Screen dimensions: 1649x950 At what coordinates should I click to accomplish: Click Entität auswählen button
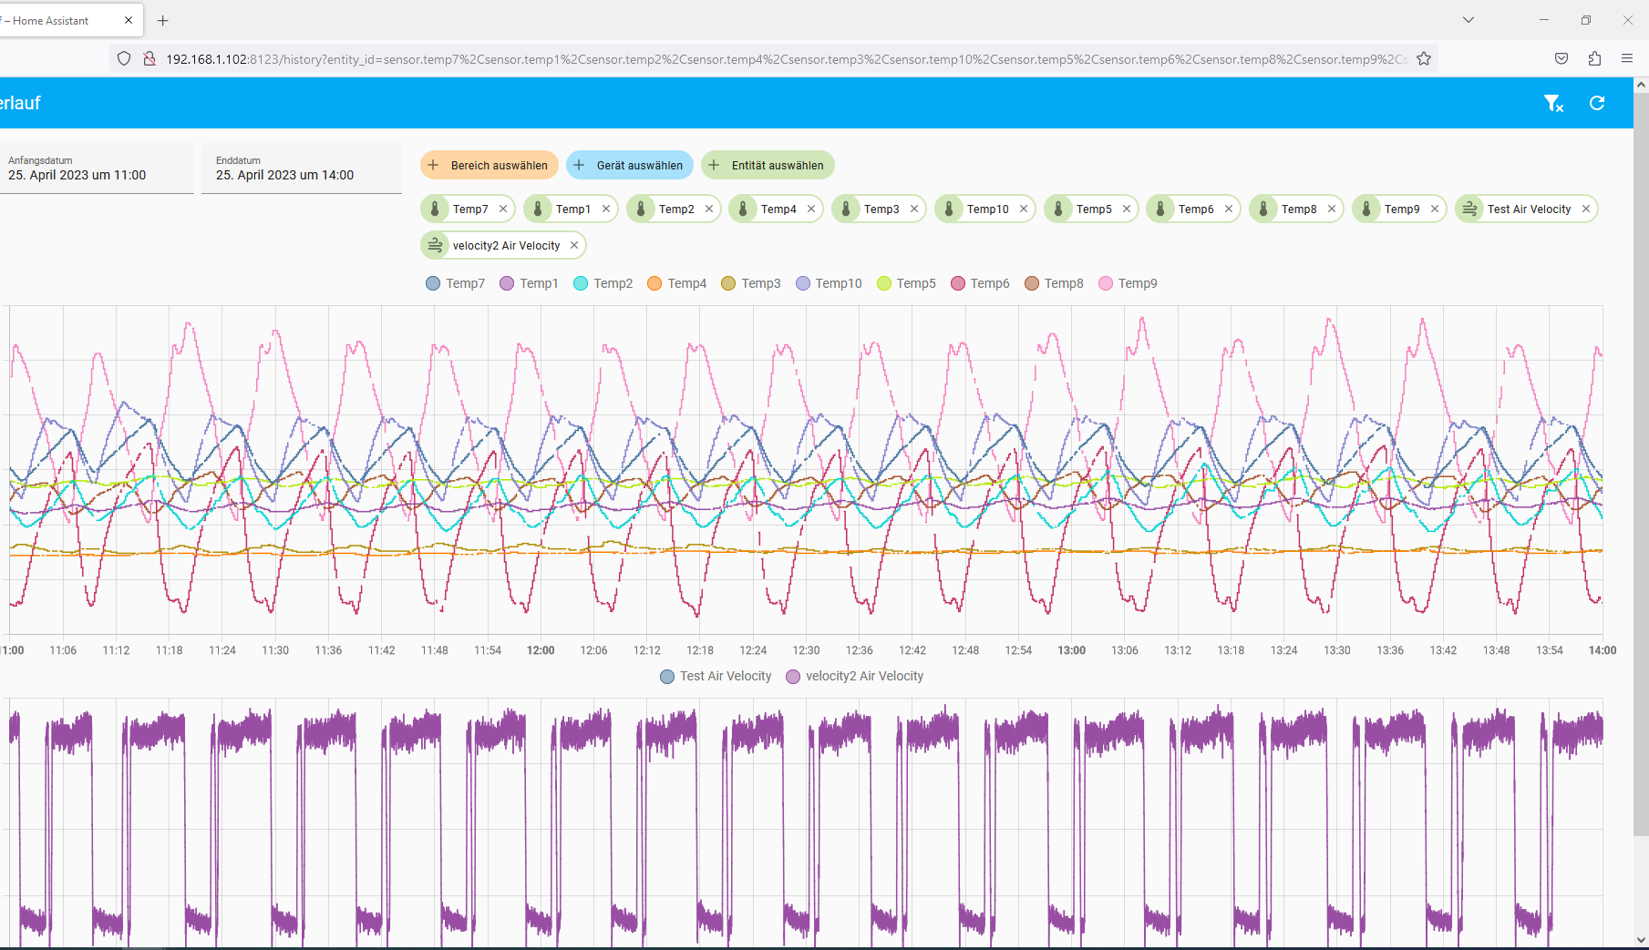point(768,165)
